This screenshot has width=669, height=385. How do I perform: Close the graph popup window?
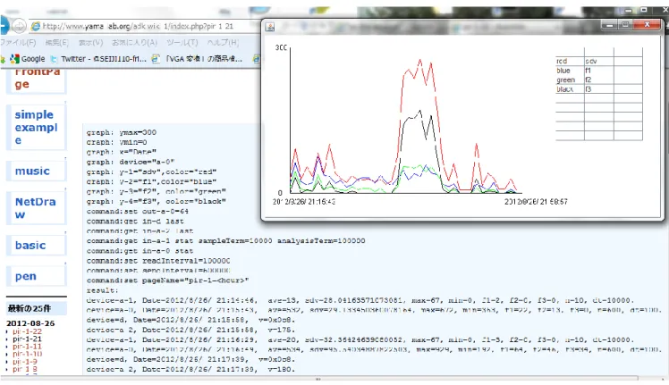pyautogui.click(x=647, y=25)
